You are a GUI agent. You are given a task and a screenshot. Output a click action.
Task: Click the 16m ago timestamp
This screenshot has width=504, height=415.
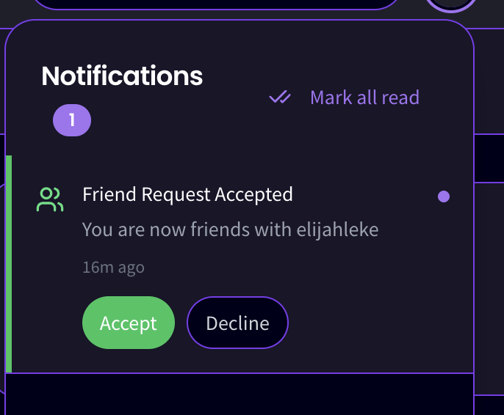click(x=113, y=267)
